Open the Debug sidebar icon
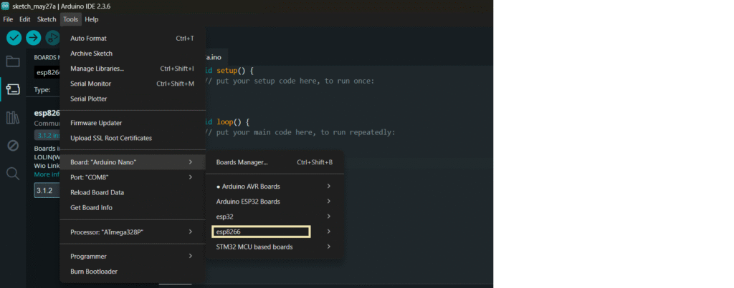This screenshot has width=734, height=288. point(13,146)
